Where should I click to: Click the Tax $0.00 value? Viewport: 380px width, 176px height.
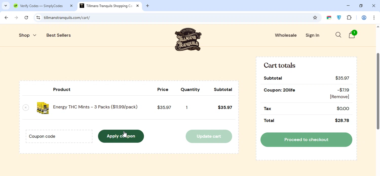343,109
